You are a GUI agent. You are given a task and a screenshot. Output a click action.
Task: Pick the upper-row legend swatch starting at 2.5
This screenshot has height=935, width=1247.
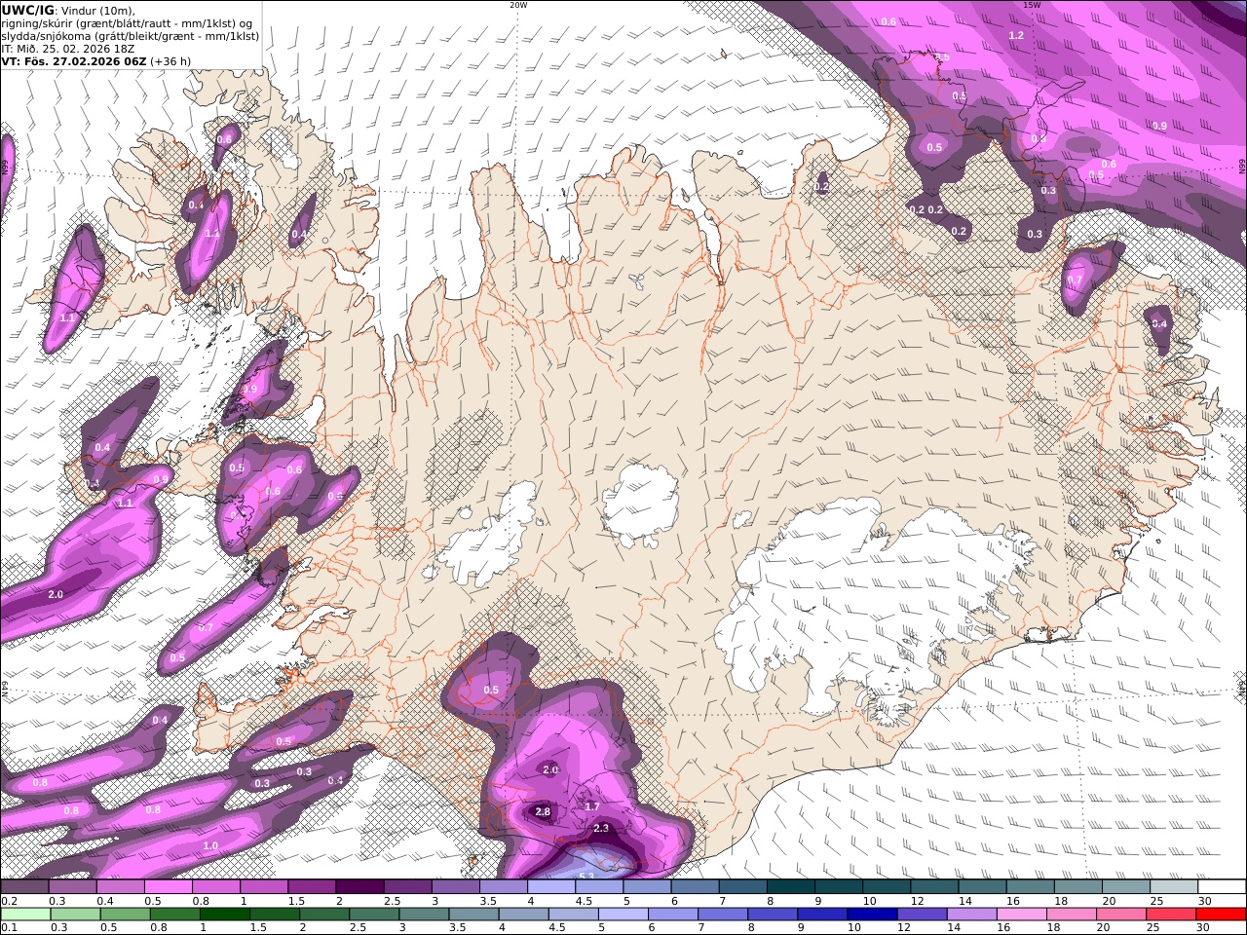pyautogui.click(x=407, y=887)
